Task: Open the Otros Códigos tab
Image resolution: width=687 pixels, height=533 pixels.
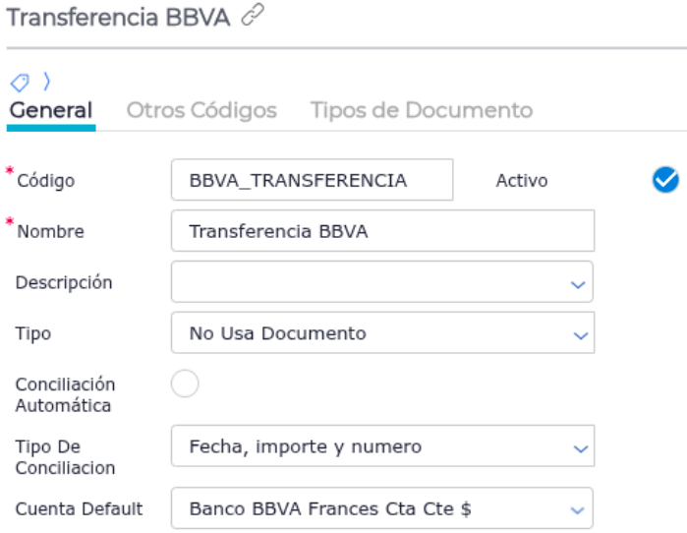Action: [201, 110]
